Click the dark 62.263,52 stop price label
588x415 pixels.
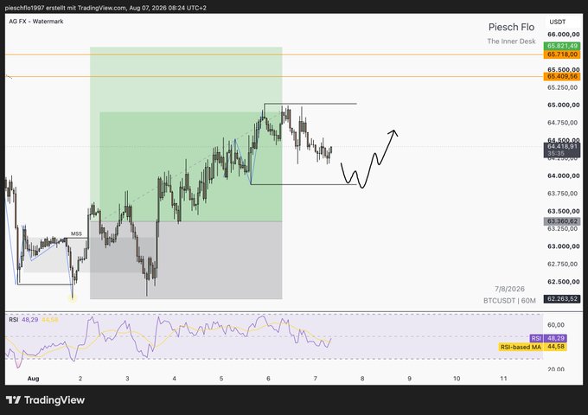562,299
